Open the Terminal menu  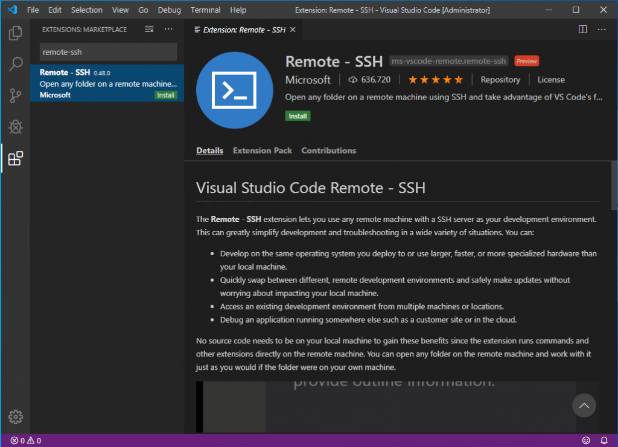(x=205, y=10)
